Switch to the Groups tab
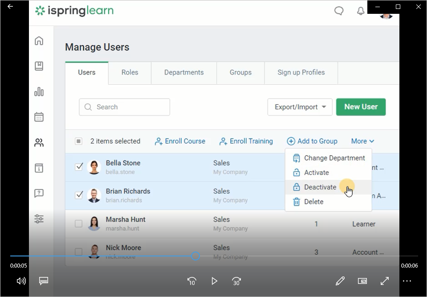This screenshot has height=297, width=427. (240, 73)
